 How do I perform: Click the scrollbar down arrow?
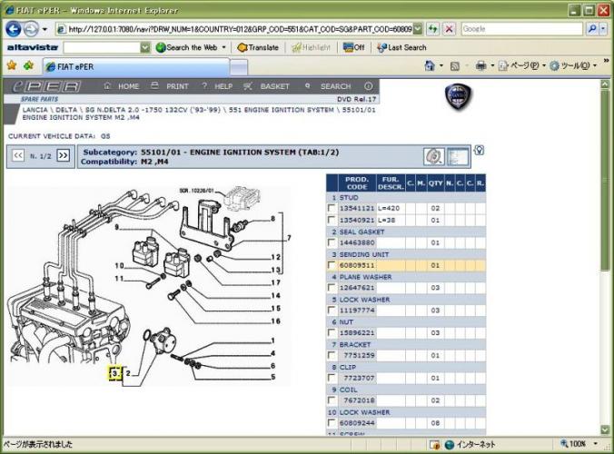[x=605, y=429]
